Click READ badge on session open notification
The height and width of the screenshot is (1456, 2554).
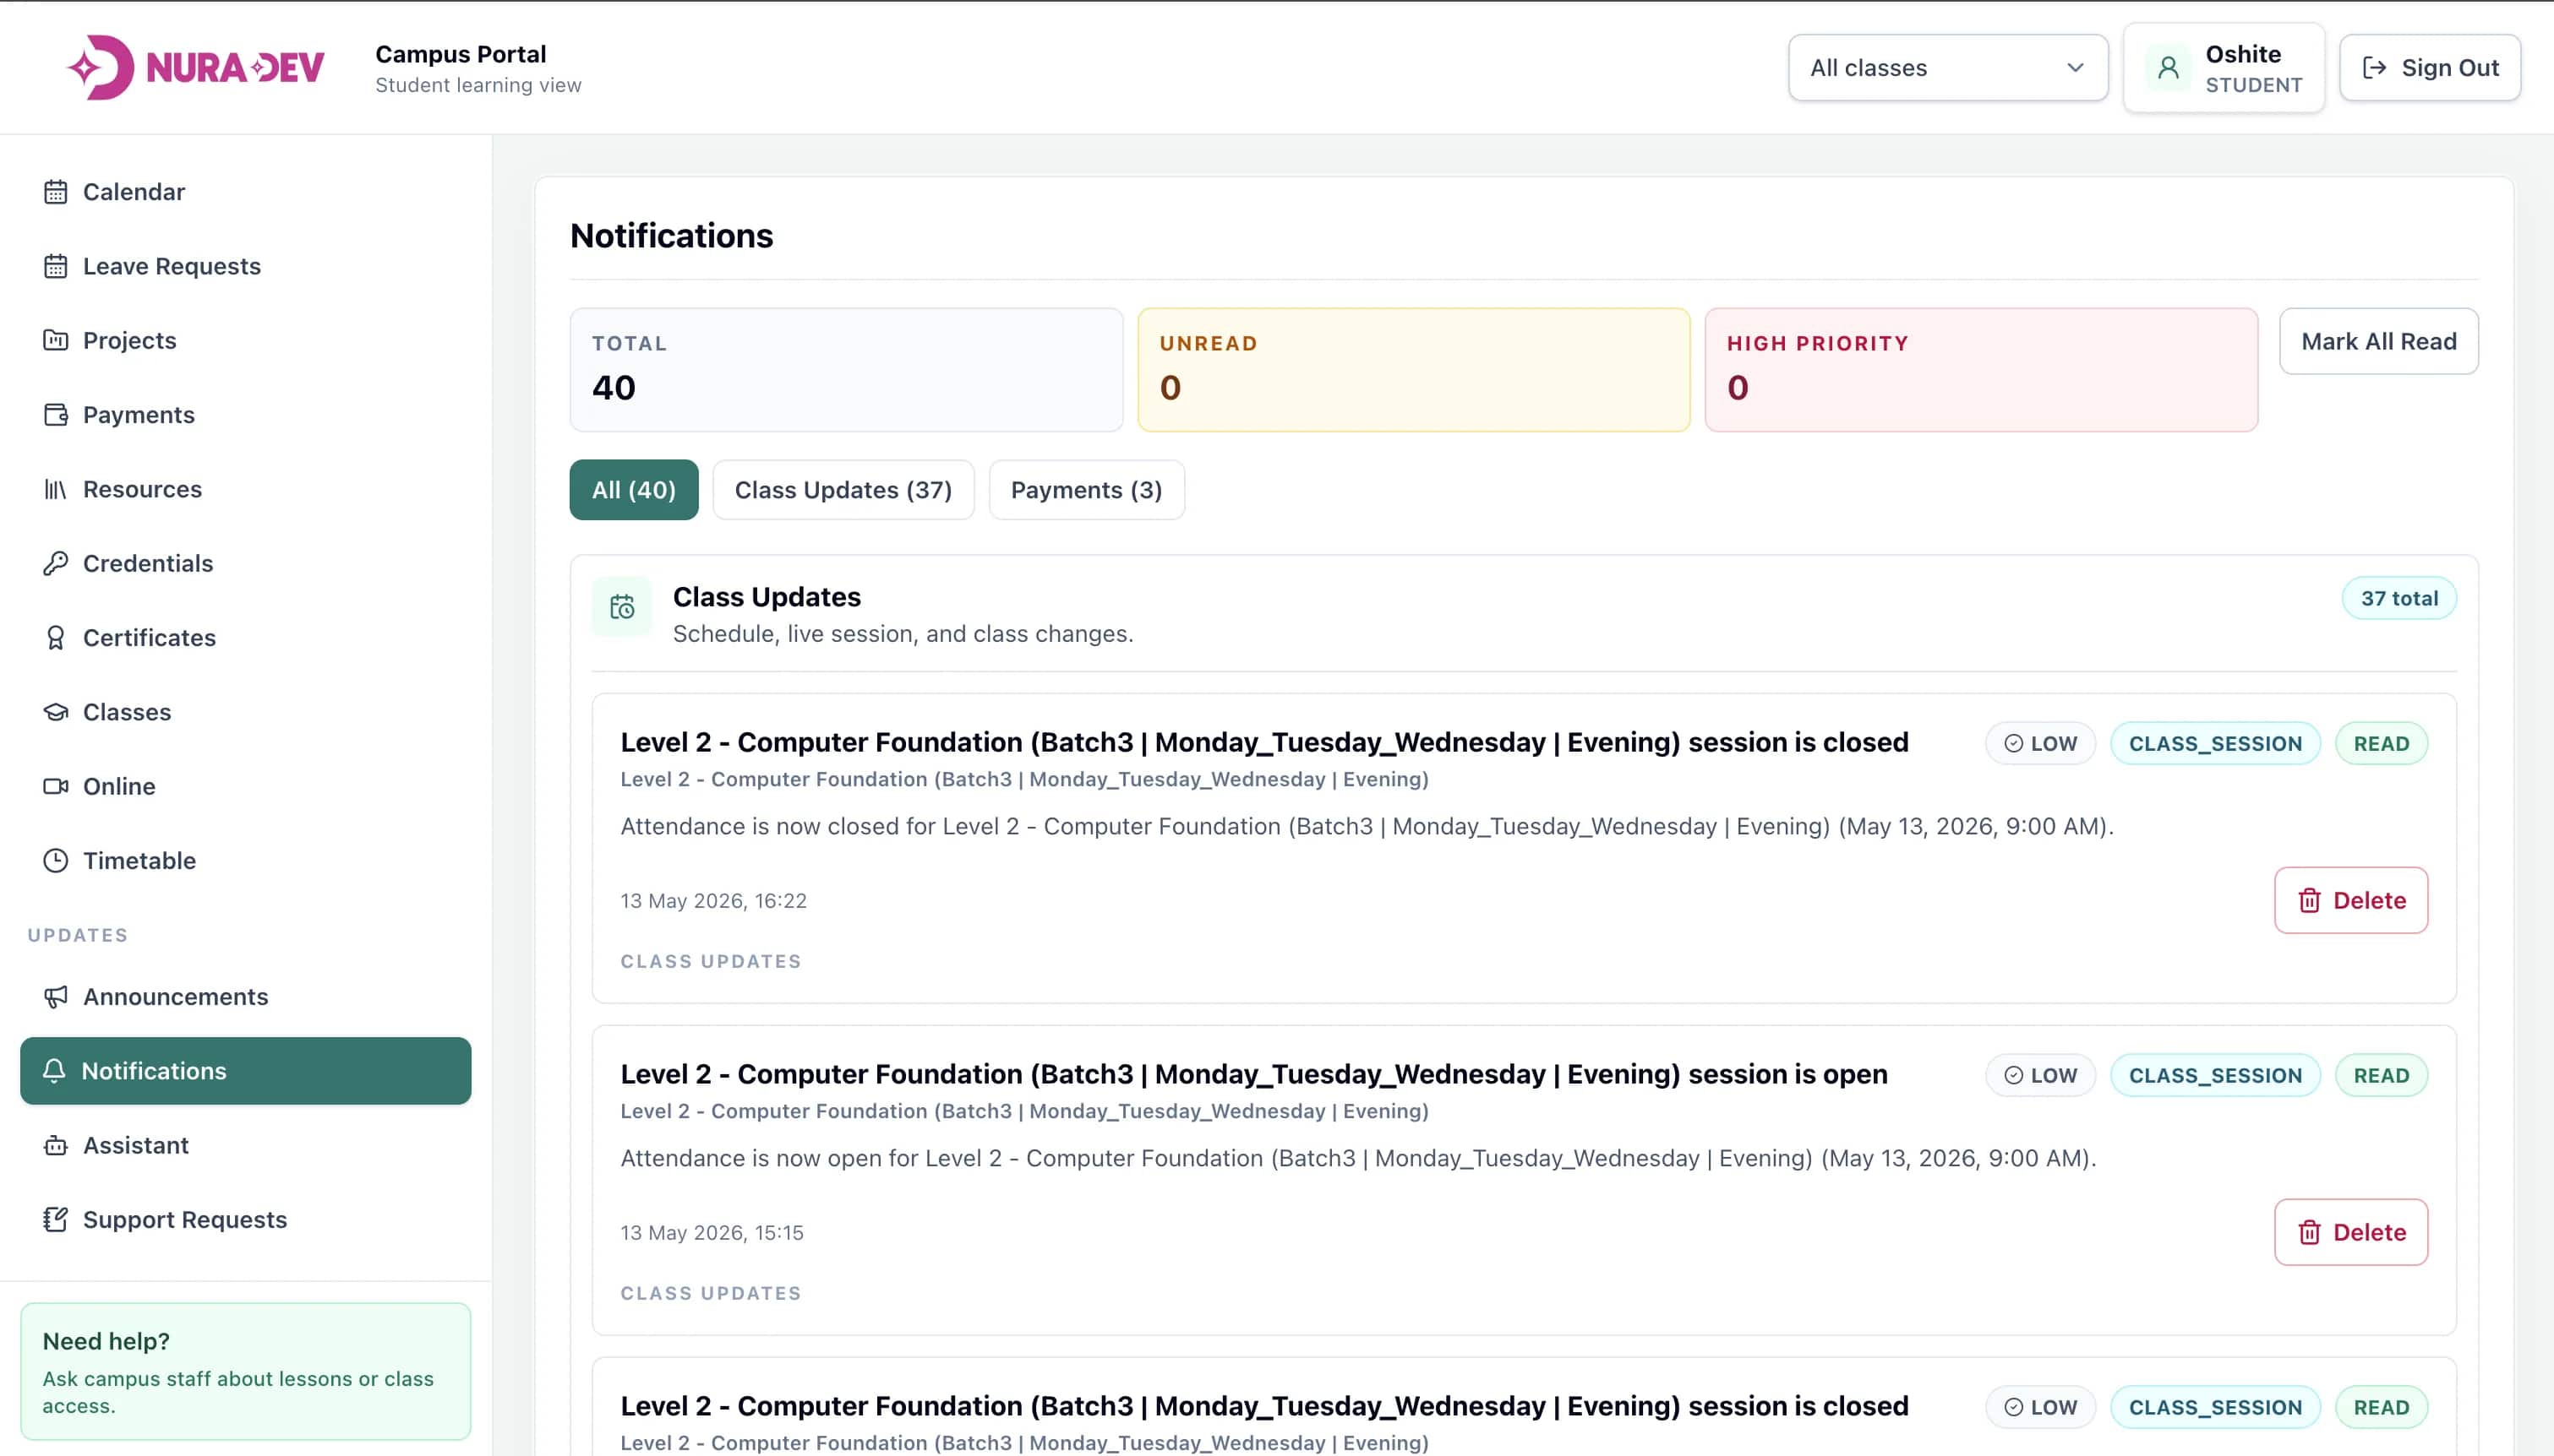click(2381, 1075)
